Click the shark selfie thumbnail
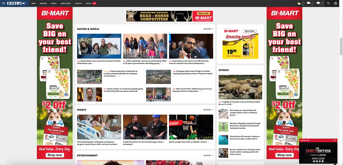The image size is (343, 165). tap(223, 140)
